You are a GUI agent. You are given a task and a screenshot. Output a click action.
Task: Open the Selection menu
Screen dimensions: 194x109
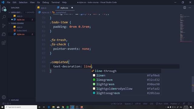23,2
